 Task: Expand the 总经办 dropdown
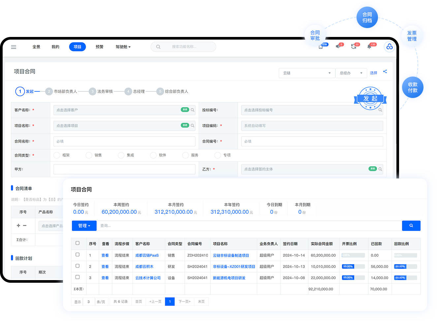351,73
